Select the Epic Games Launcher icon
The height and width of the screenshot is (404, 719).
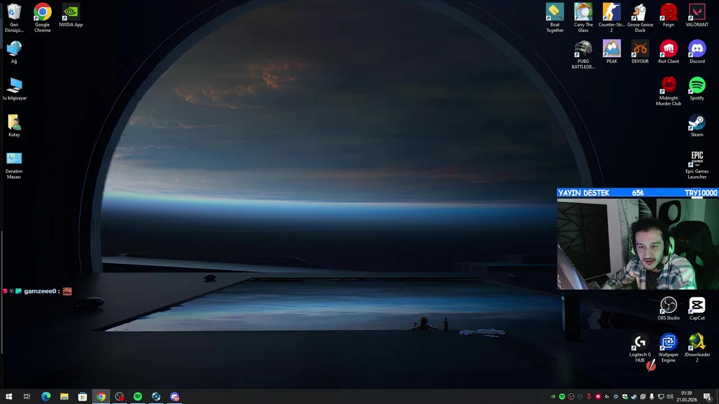click(x=697, y=165)
